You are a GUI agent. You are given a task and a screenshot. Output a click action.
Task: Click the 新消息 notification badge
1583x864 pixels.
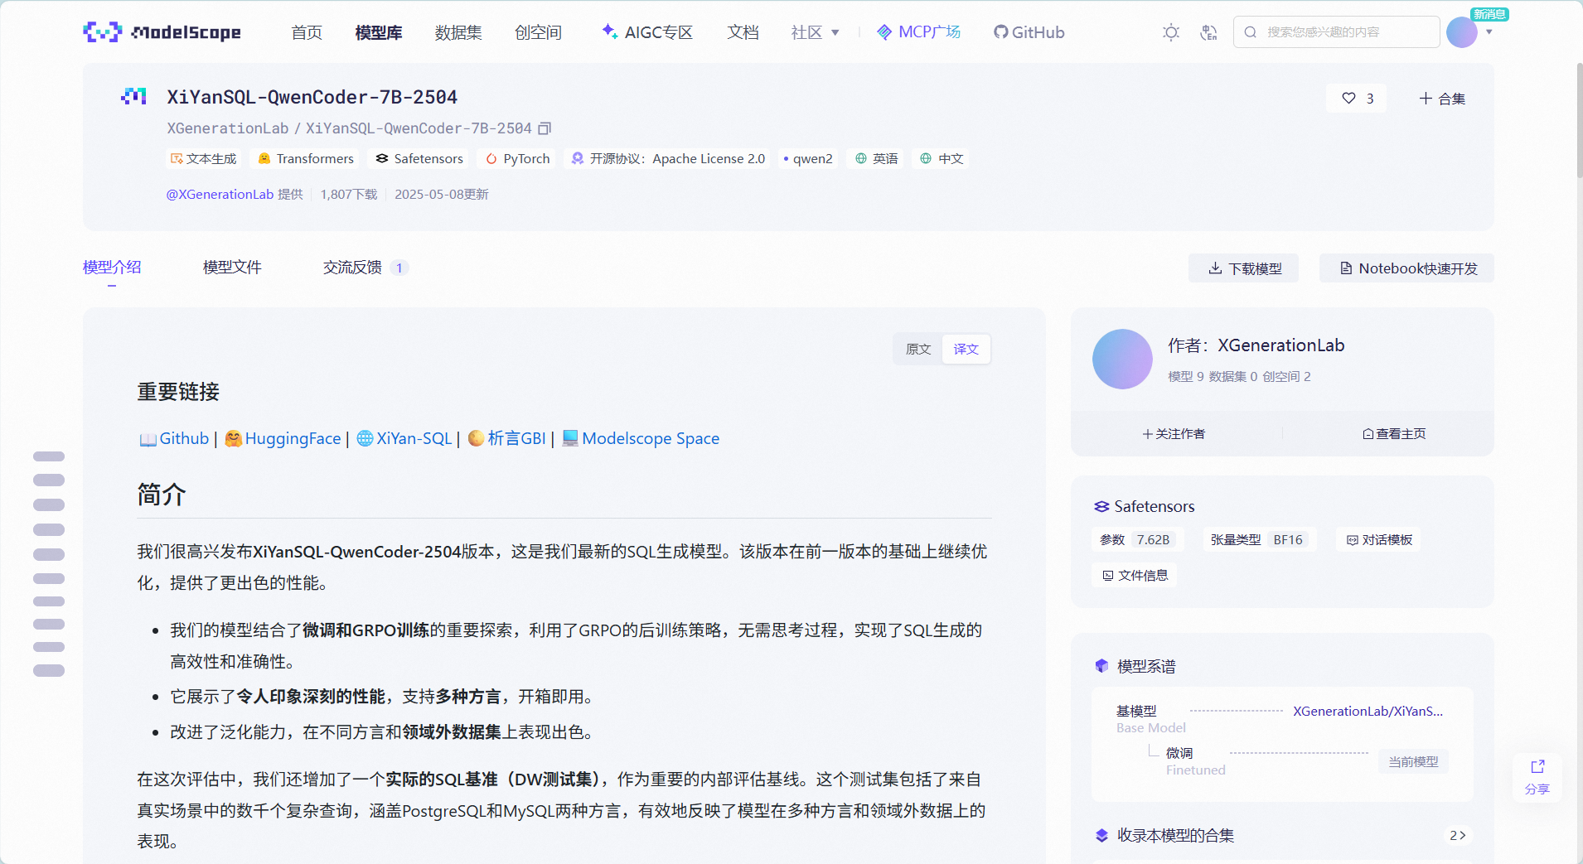1489,14
